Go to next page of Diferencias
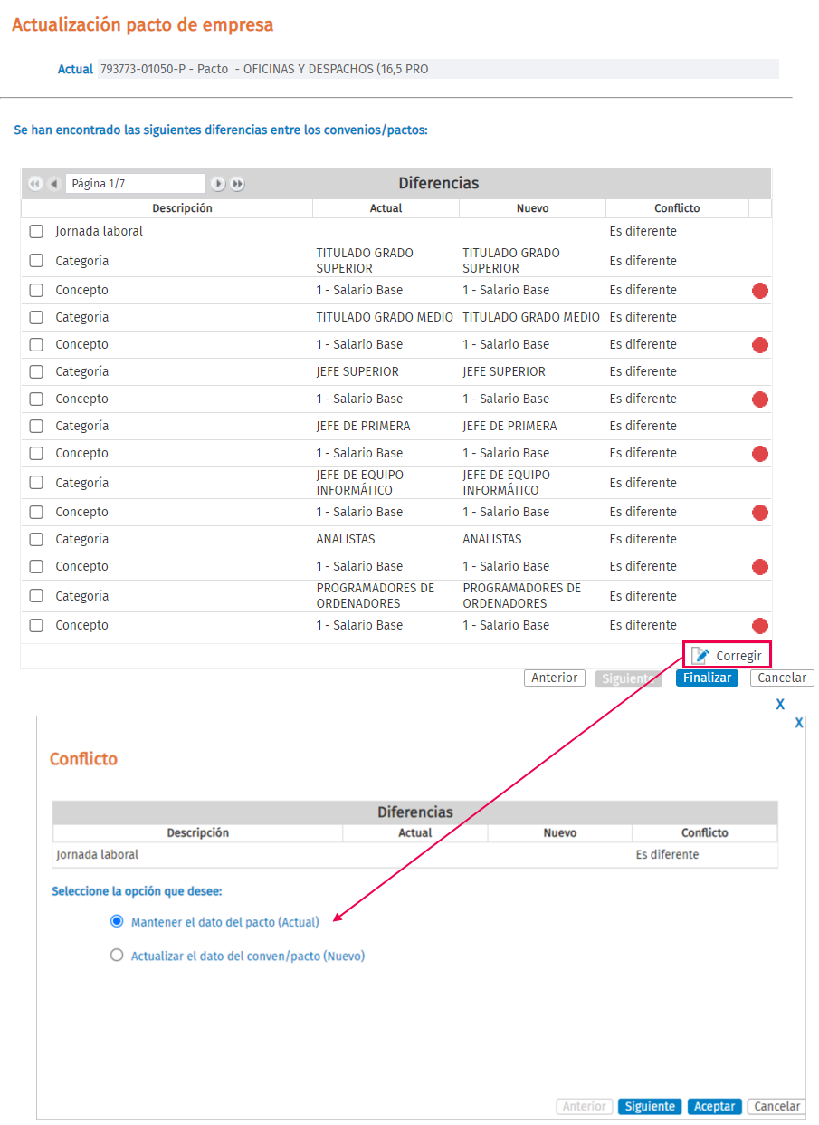The width and height of the screenshot is (819, 1125). click(x=218, y=184)
